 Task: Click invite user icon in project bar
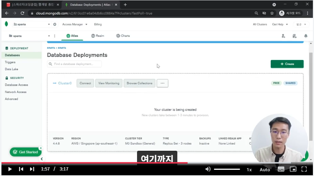point(283,36)
